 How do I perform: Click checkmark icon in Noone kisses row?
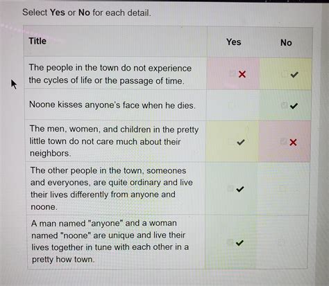(294, 106)
